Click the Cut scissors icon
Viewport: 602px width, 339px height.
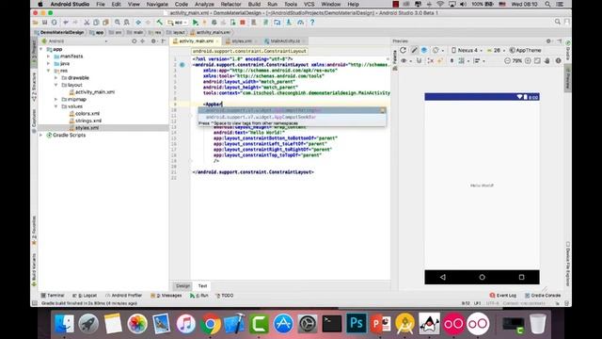click(x=87, y=23)
